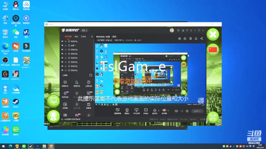Image resolution: width=266 pixels, height=149 pixels.
Task: Expand the arrow next to the speaker
Action: point(168,111)
